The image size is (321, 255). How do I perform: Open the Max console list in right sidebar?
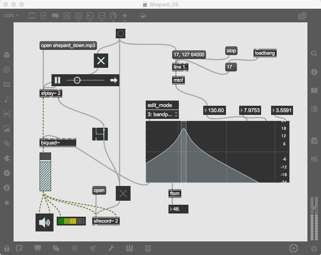(314, 109)
